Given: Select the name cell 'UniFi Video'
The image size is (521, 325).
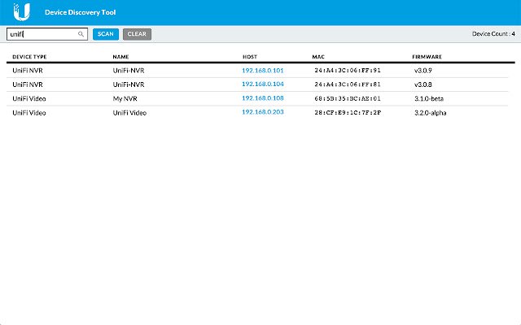Looking at the screenshot, I should coord(129,113).
